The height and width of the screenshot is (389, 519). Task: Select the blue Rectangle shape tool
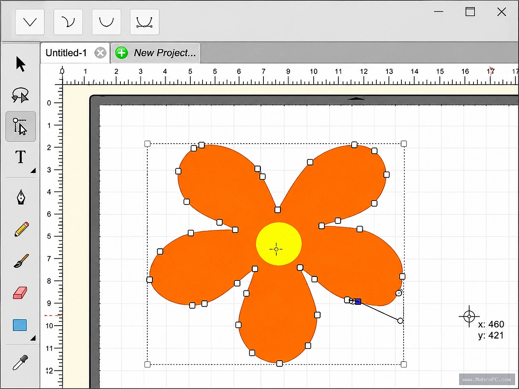click(20, 325)
